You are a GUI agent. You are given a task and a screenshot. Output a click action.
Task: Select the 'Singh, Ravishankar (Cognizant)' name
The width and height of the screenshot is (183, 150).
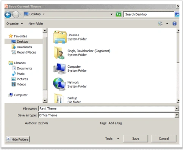tap(89, 51)
